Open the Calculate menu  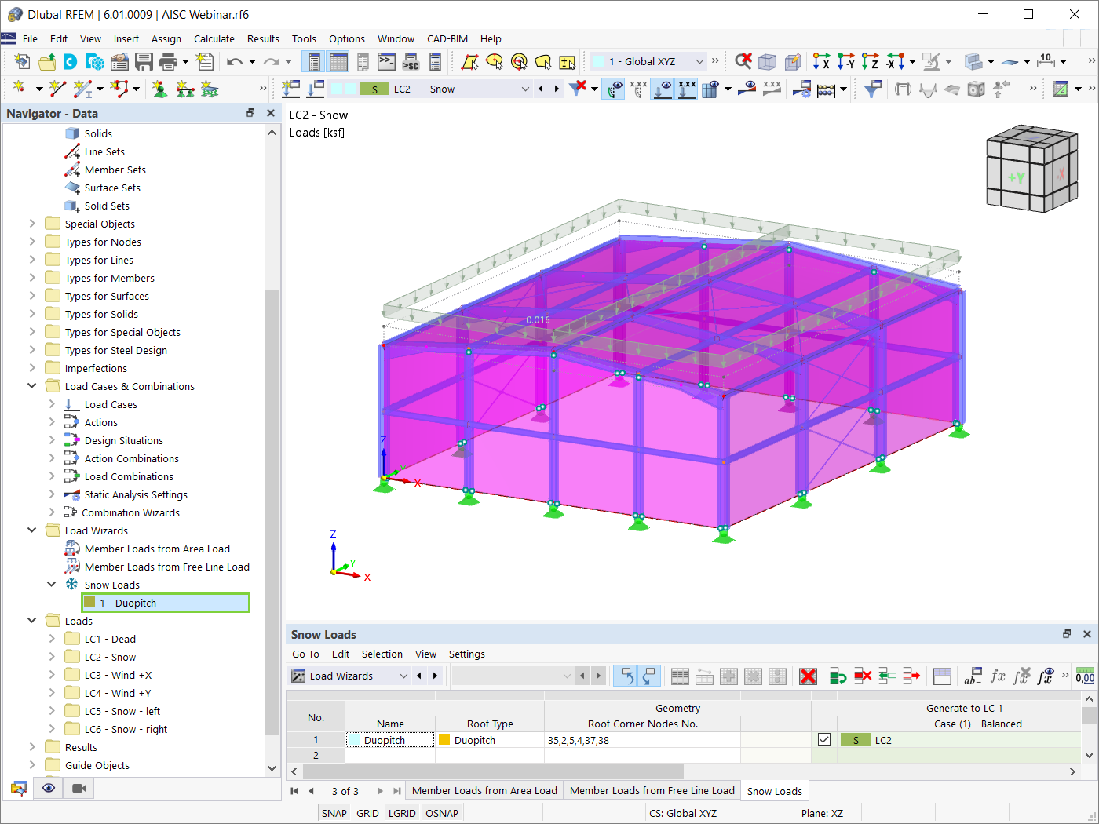214,38
